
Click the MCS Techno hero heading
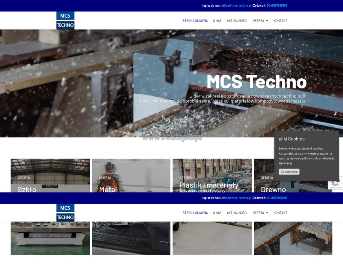[257, 82]
